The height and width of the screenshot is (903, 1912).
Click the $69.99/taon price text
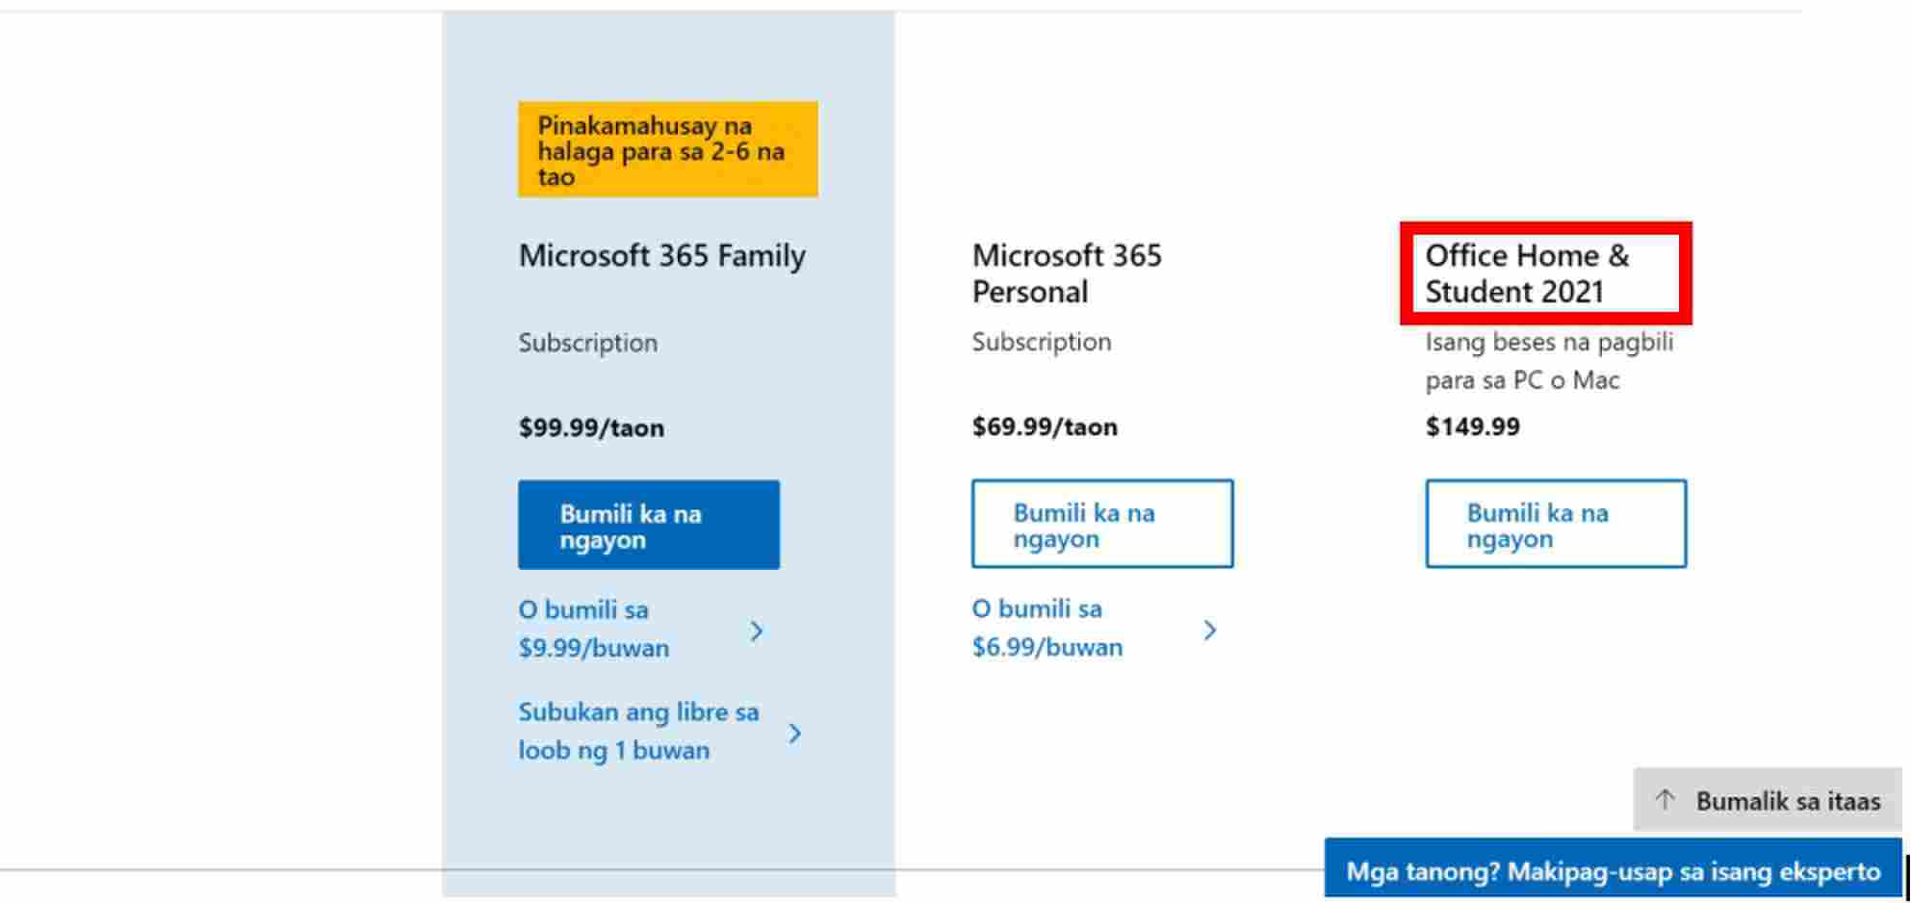[1045, 426]
